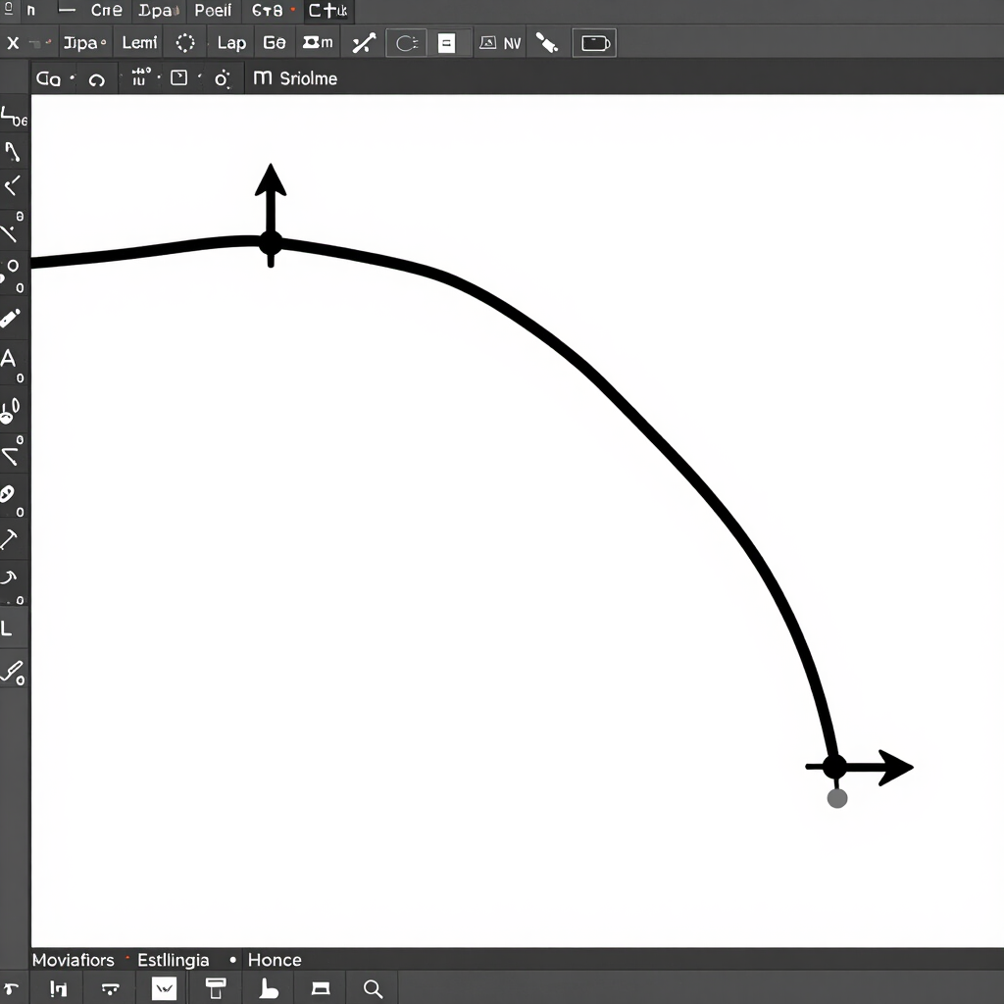Select the open angle tool
This screenshot has height=1004, width=1004.
click(12, 451)
